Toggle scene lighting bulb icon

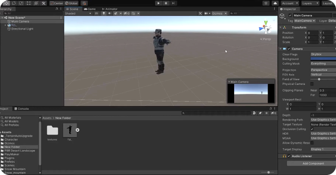tap(104, 13)
